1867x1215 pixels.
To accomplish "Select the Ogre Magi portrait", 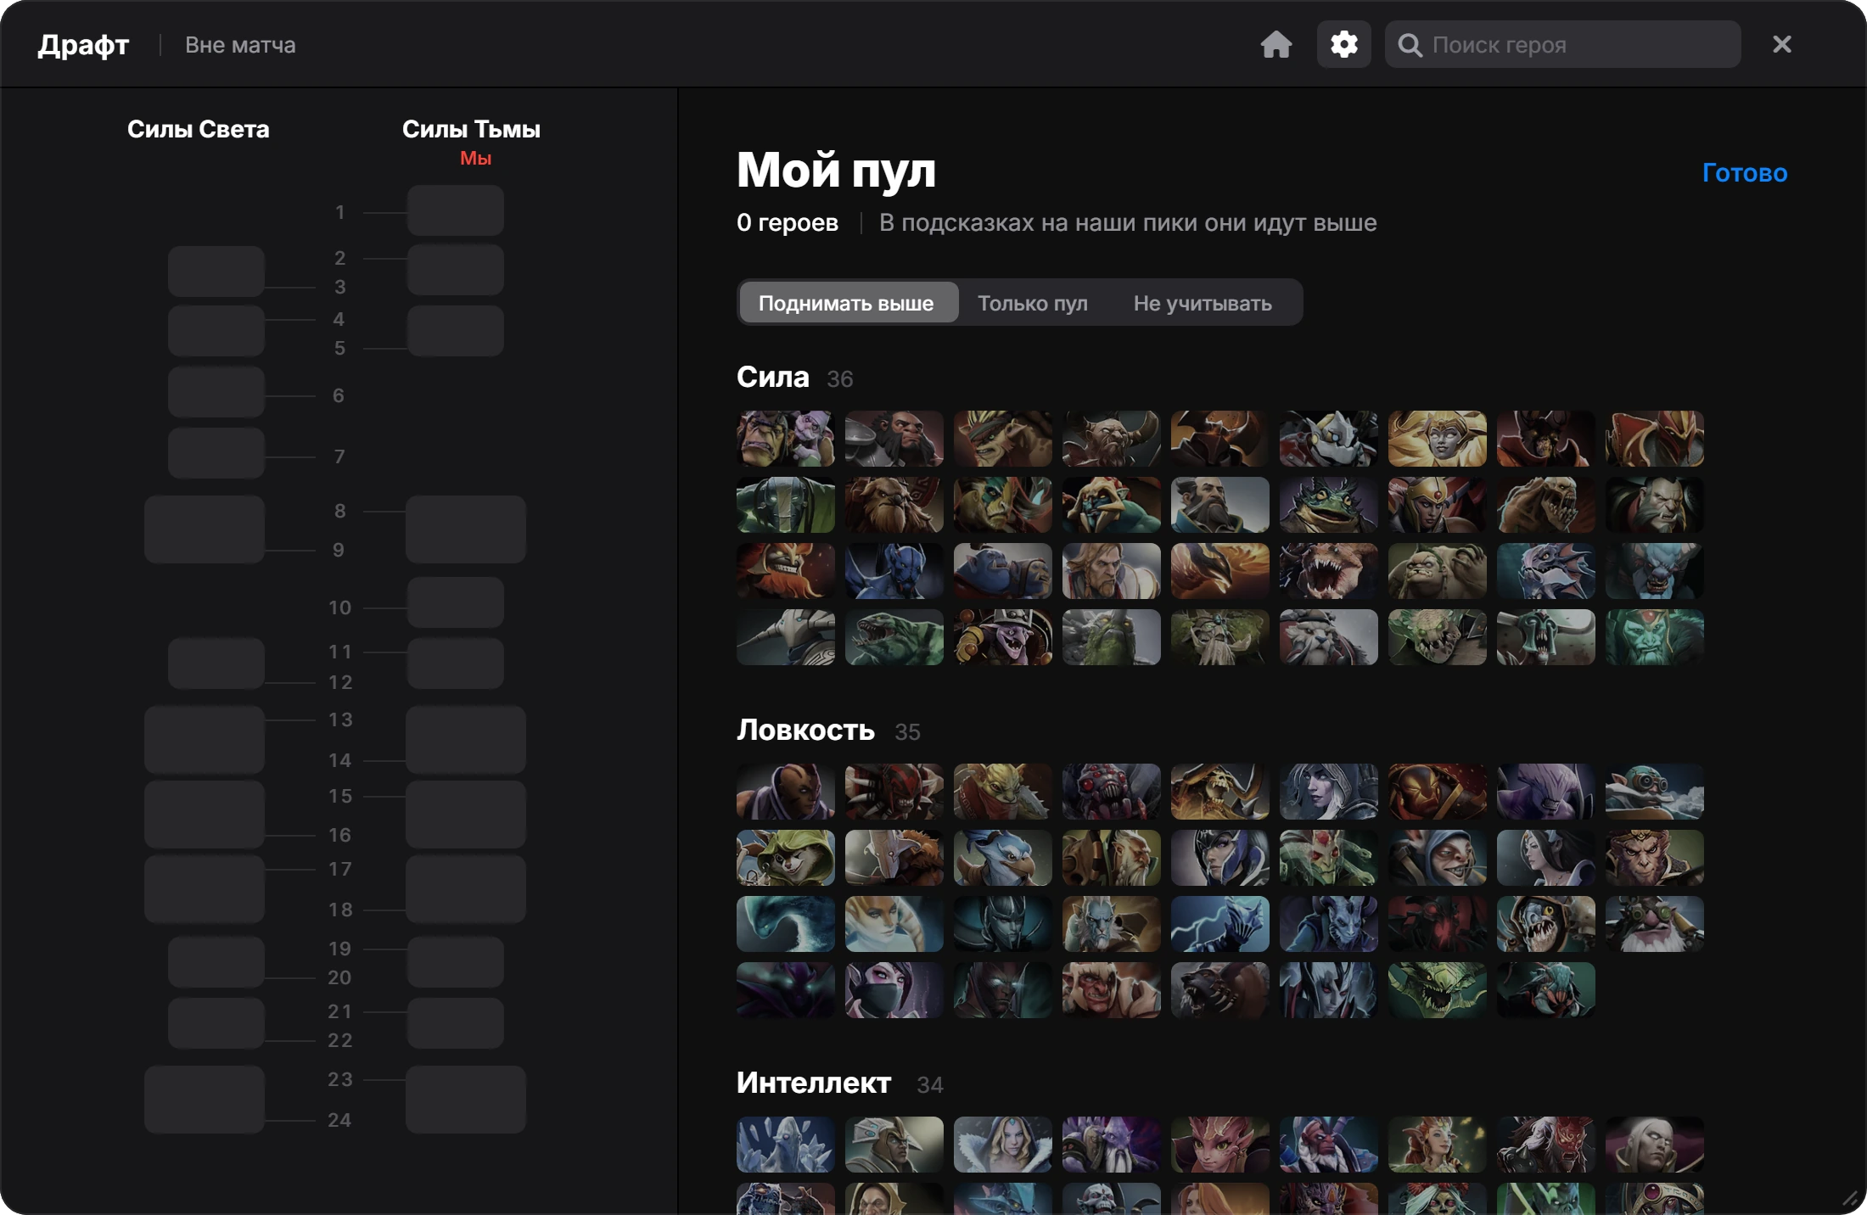I will [x=1002, y=571].
